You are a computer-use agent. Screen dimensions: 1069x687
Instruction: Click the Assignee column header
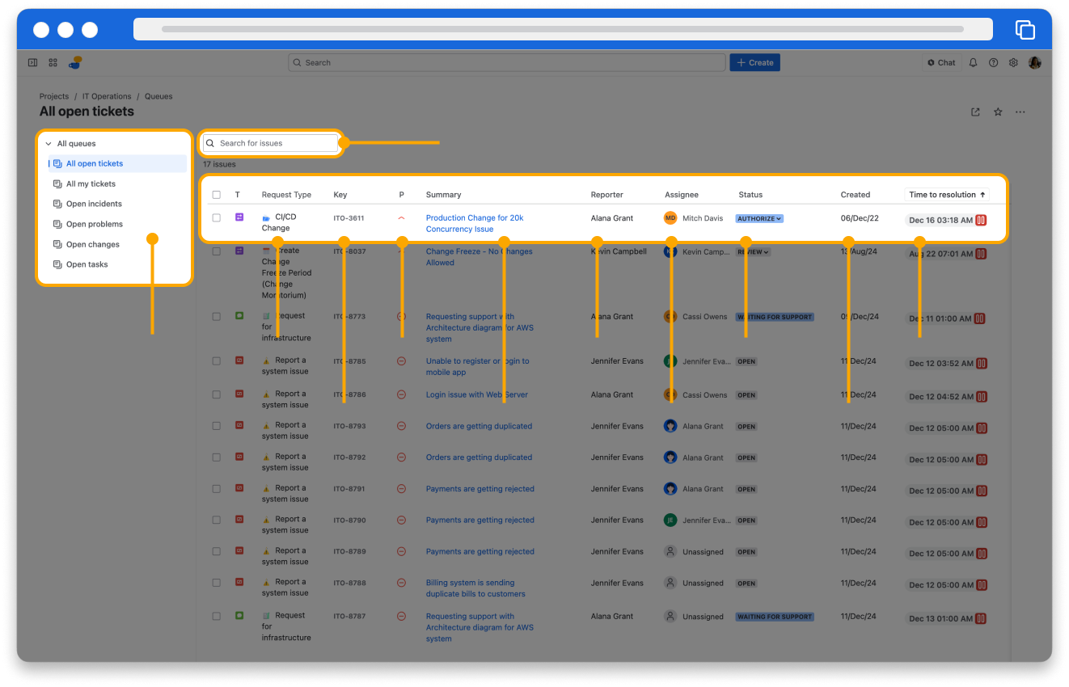point(682,195)
